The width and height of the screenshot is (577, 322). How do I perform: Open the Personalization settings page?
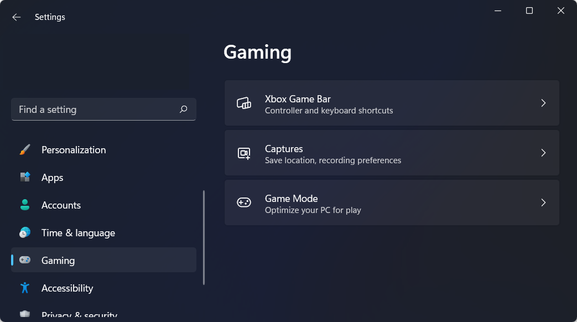point(74,150)
